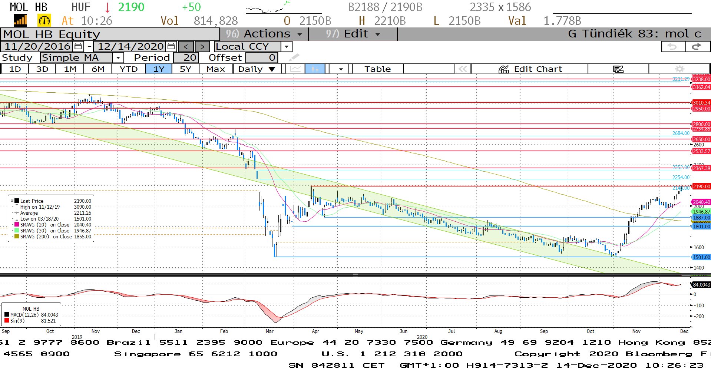The width and height of the screenshot is (711, 380).
Task: Open chart settings gear icon
Action: click(679, 69)
